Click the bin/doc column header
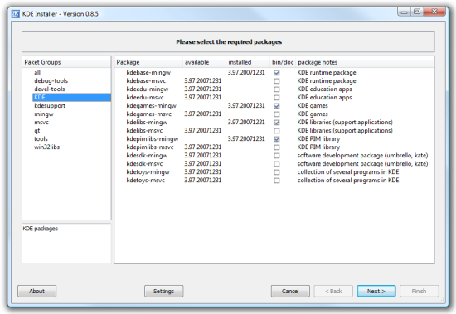The height and width of the screenshot is (314, 456). tap(283, 62)
